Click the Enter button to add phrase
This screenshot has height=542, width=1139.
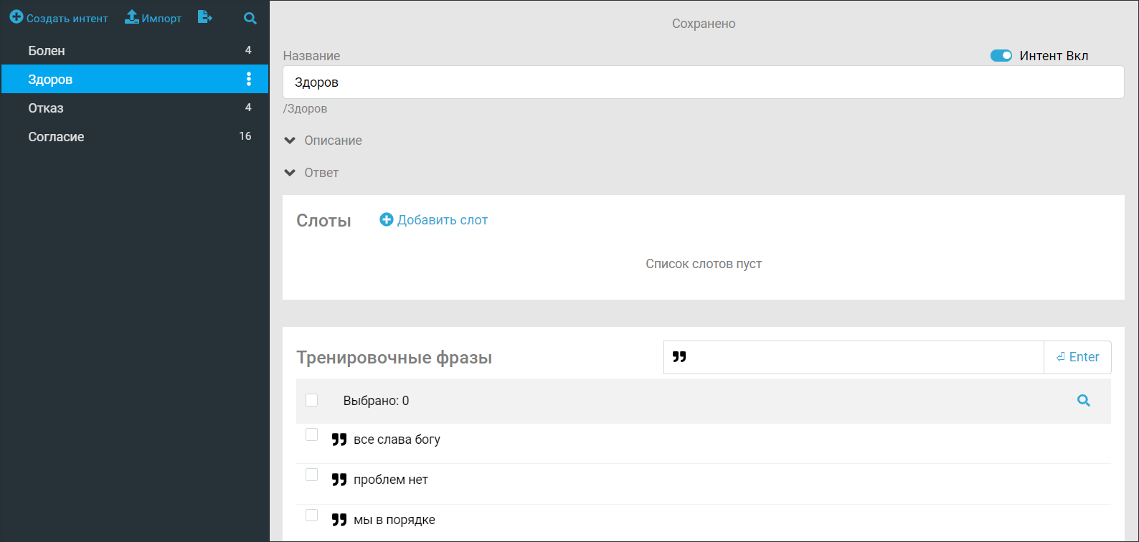click(x=1077, y=357)
